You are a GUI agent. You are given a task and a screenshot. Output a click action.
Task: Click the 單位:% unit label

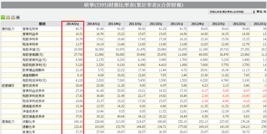(x=261, y=12)
